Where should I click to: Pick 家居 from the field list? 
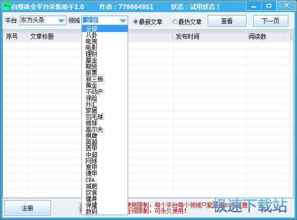pyautogui.click(x=105, y=110)
